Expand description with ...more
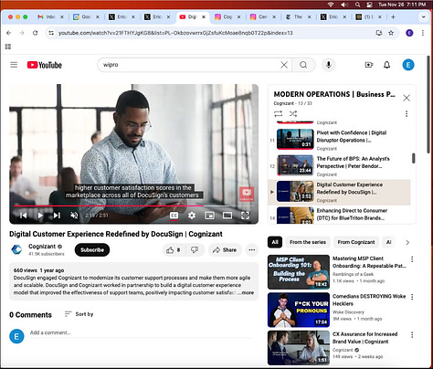The width and height of the screenshot is (433, 369). pos(246,292)
